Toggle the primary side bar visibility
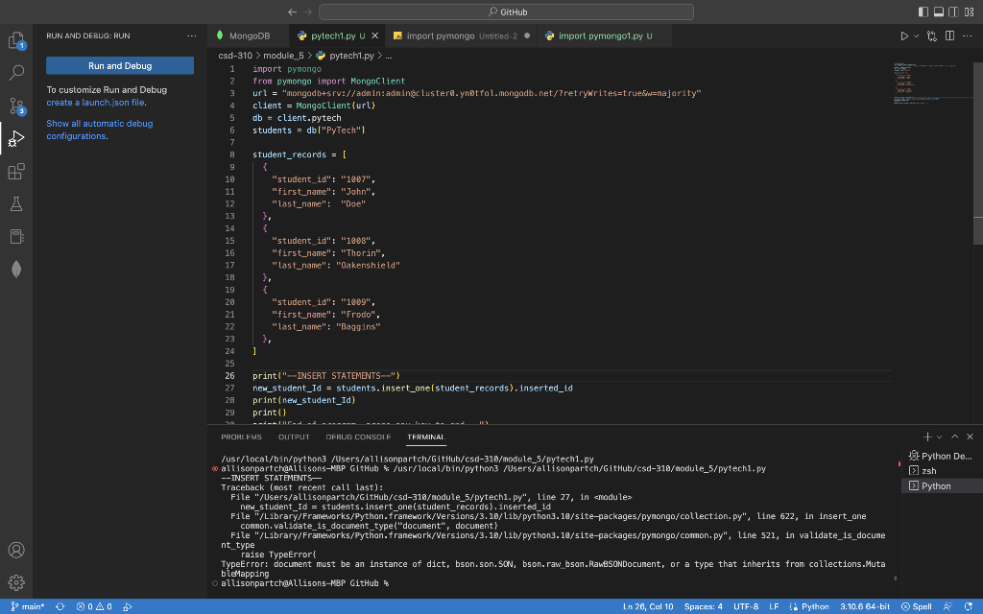 (x=923, y=12)
